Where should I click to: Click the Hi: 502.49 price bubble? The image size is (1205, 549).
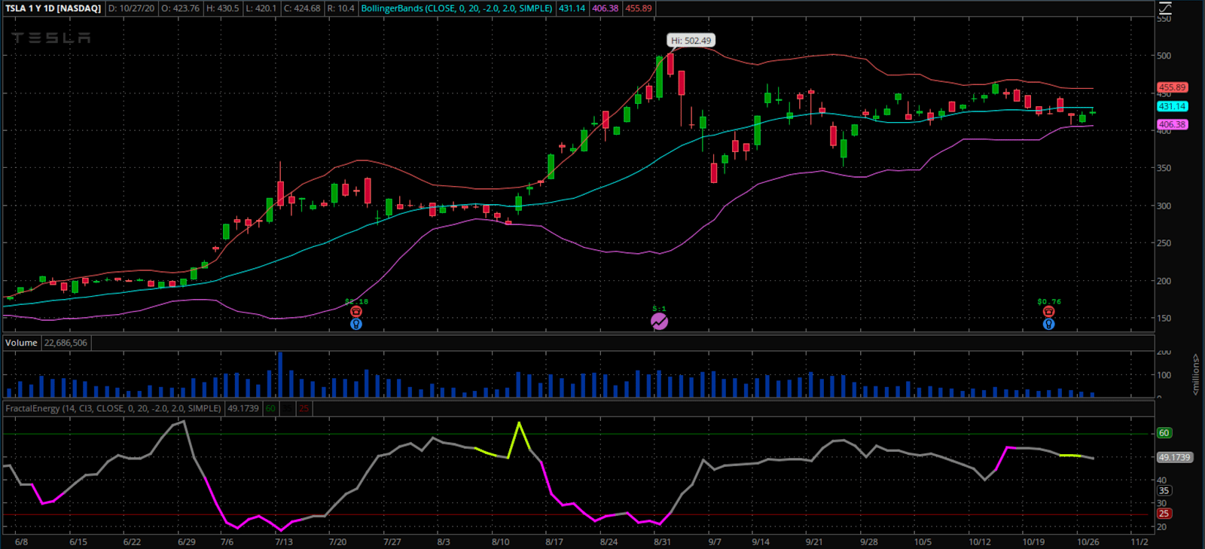click(x=691, y=41)
